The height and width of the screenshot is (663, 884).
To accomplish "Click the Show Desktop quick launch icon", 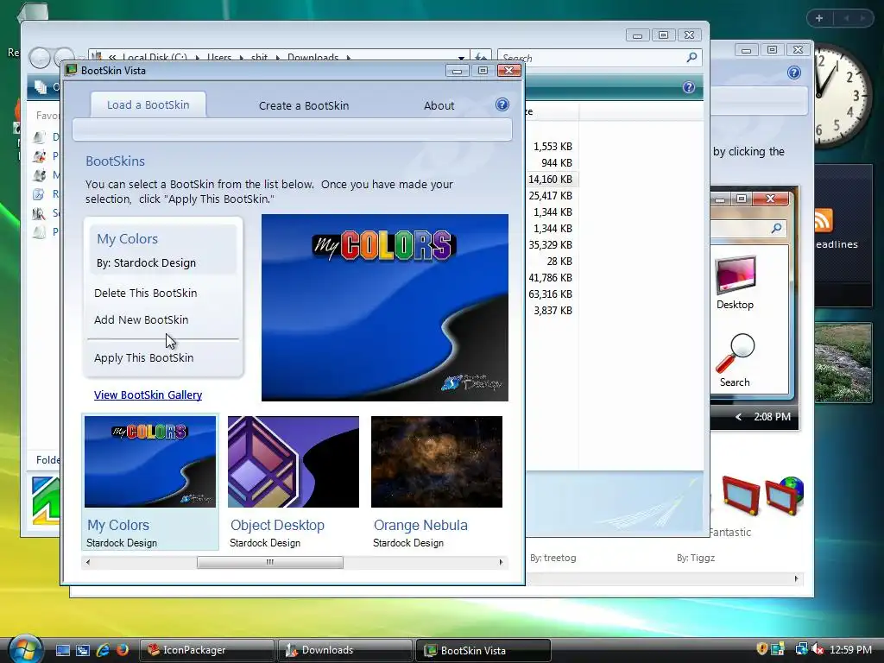I will click(62, 650).
